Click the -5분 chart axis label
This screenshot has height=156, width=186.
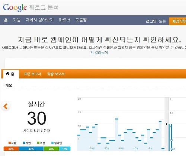click(150, 148)
